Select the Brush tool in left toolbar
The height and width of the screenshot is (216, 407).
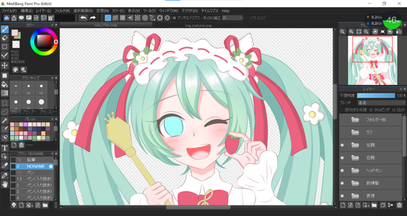[x=5, y=29]
